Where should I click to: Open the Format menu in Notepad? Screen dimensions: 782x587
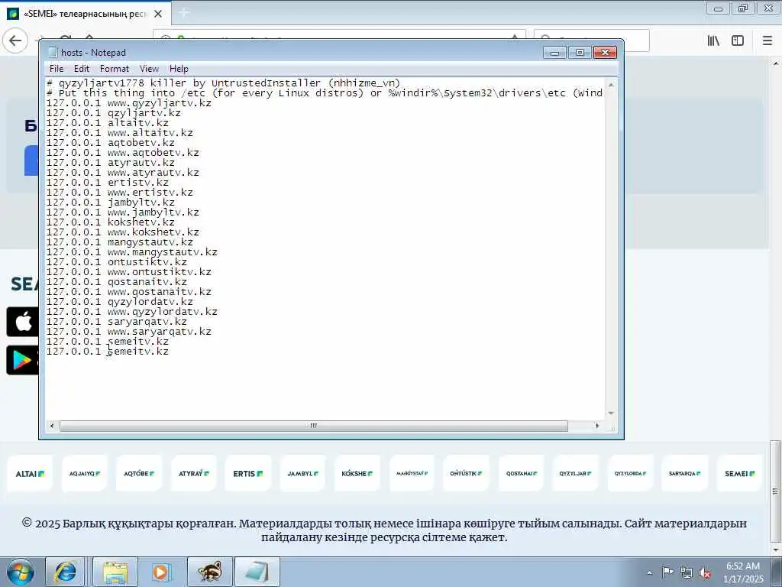pyautogui.click(x=115, y=69)
